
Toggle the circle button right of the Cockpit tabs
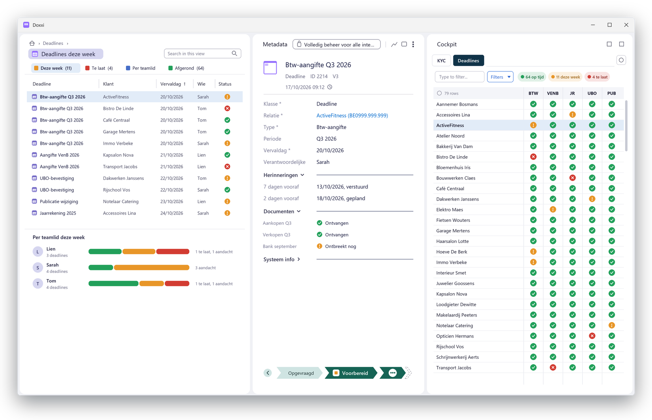pyautogui.click(x=621, y=60)
